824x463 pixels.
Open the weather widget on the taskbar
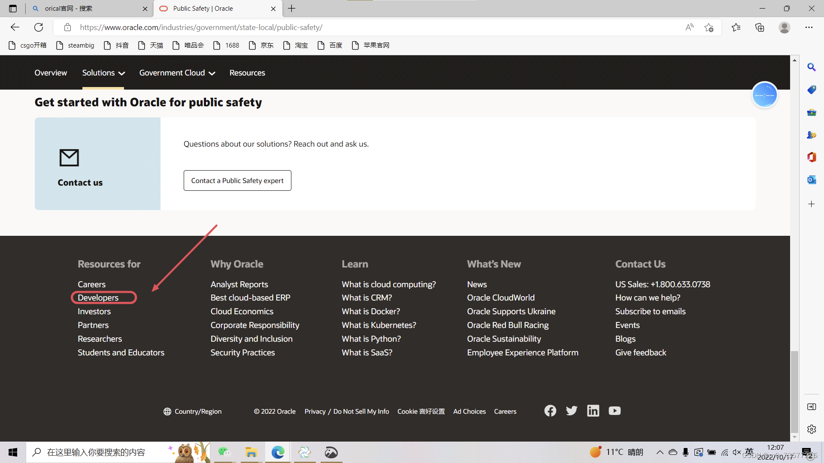[x=616, y=452]
